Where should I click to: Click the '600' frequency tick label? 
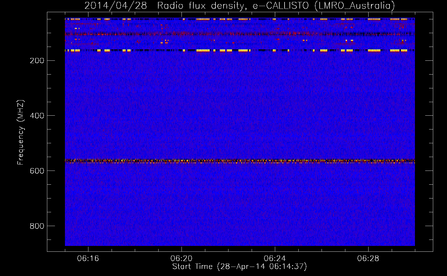point(37,171)
